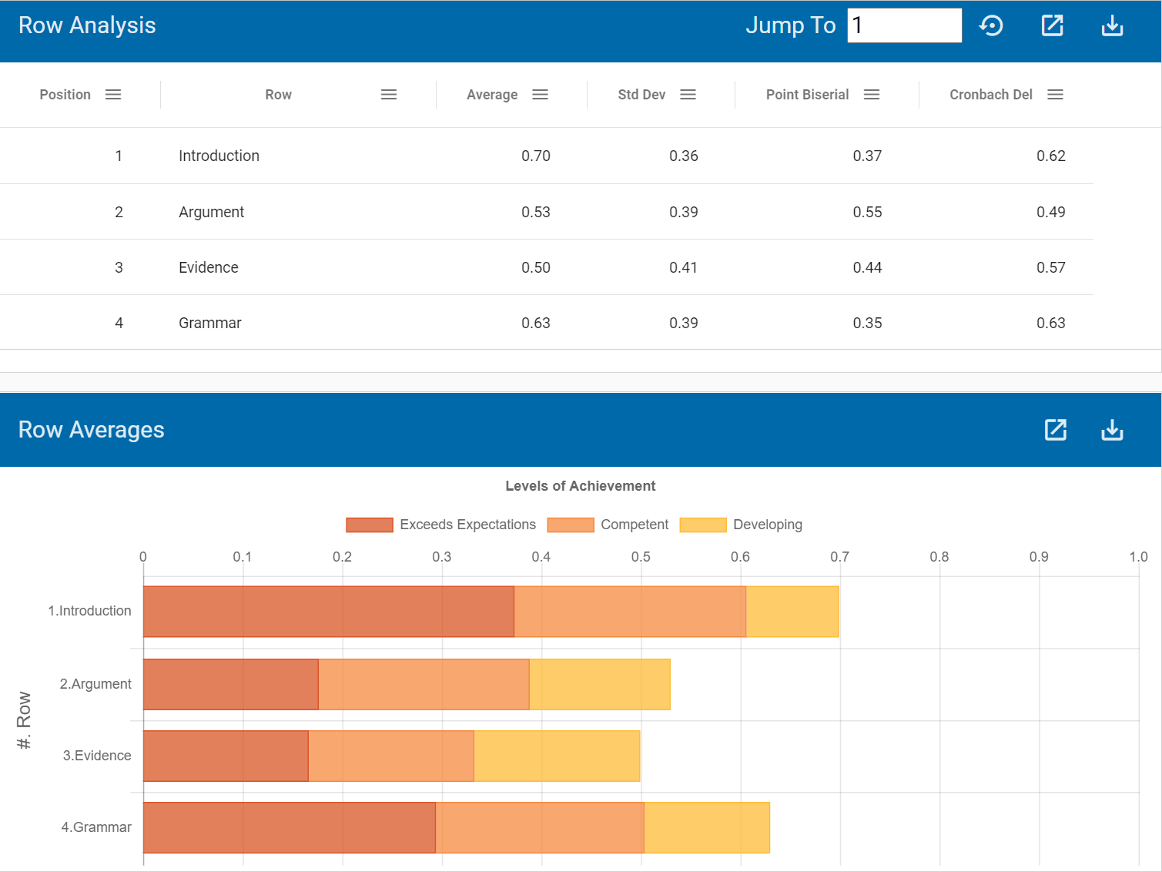The width and height of the screenshot is (1162, 872).
Task: Toggle the Exceeds Expectations legend entry
Action: 467,525
